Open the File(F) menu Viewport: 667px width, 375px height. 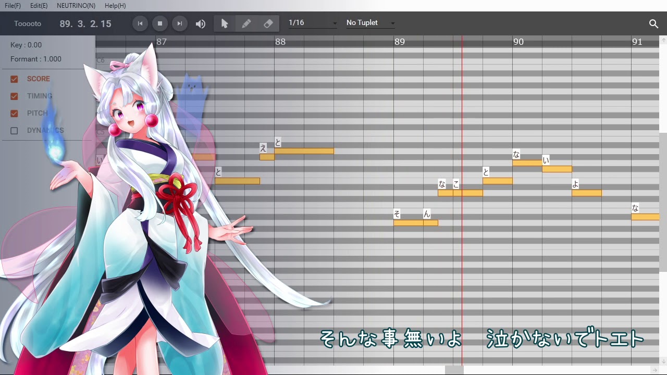tap(13, 6)
